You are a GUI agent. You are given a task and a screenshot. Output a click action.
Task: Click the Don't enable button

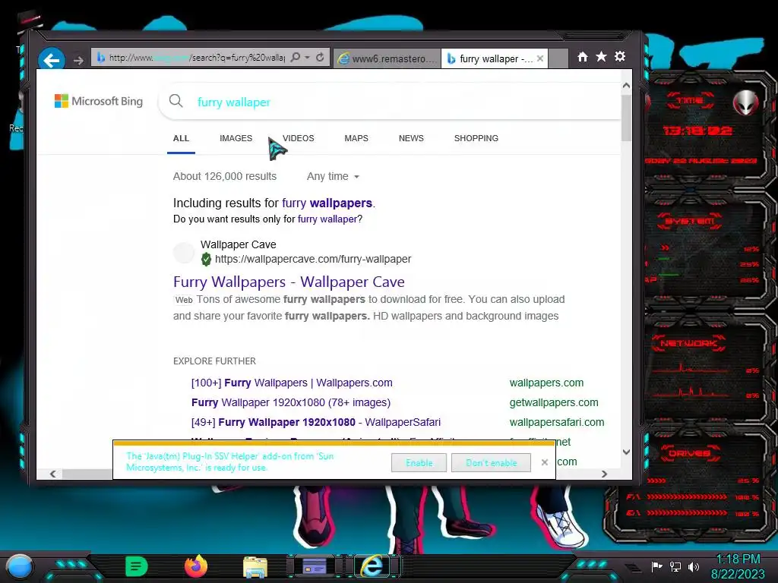coord(491,462)
